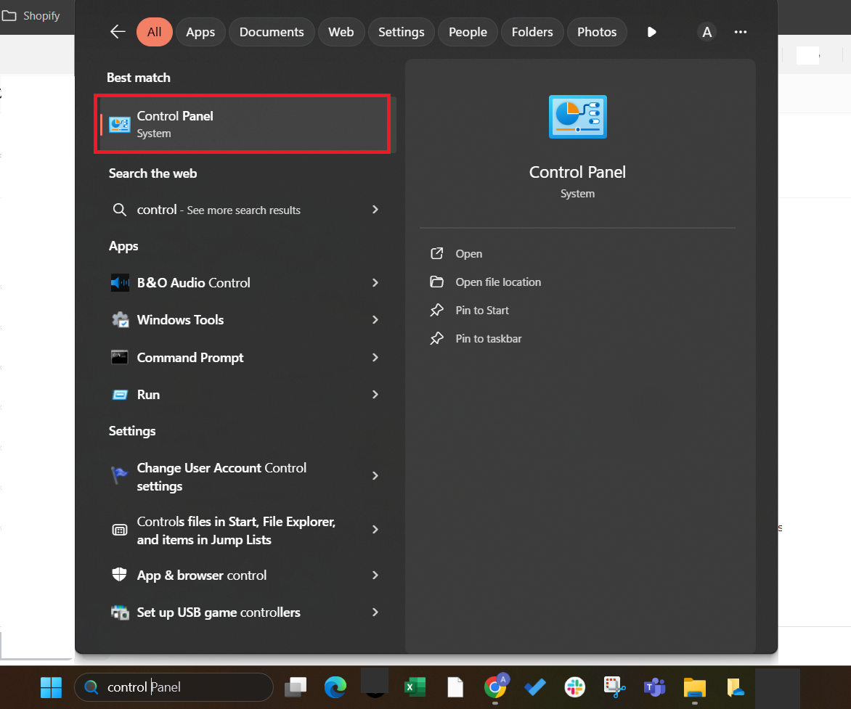Click the Windows Start button
The image size is (851, 709).
pos(51,687)
